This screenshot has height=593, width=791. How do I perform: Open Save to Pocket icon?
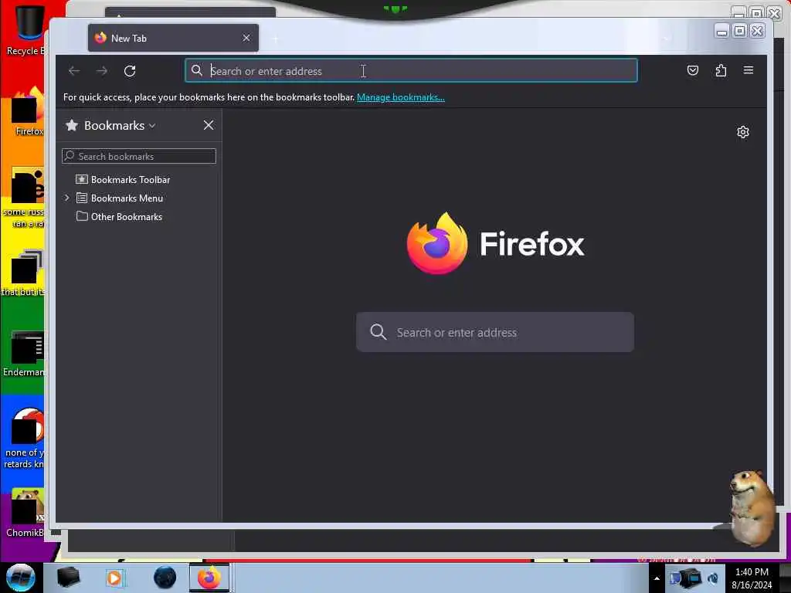pos(693,70)
